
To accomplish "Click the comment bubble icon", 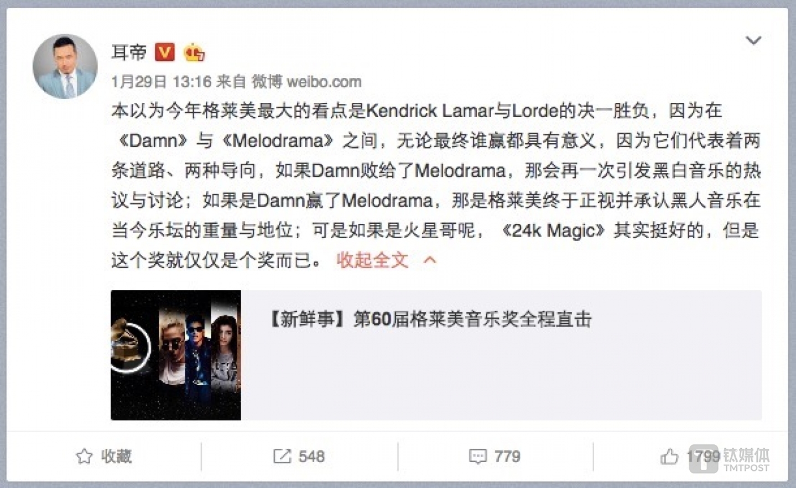I will pyautogui.click(x=477, y=456).
